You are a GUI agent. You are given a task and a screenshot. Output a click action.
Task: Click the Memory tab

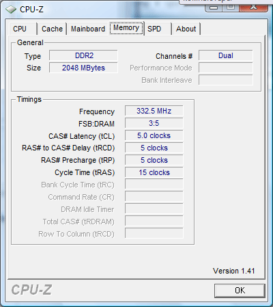[x=126, y=28]
